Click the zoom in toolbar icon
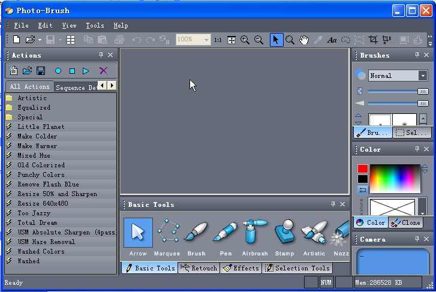Viewport: 436px width, 292px height. pyautogui.click(x=245, y=40)
